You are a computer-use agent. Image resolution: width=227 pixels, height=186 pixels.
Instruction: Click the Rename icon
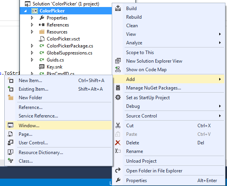[118, 151]
